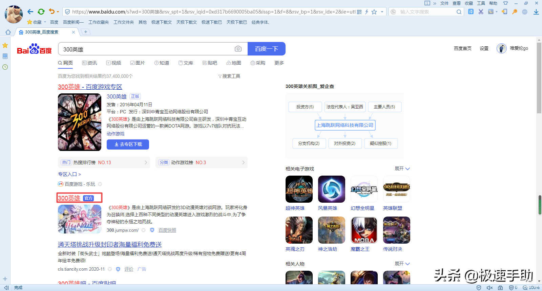Image resolution: width=542 pixels, height=291 pixels.
Task: Bookmark the page with the star icon
Action: [374, 12]
